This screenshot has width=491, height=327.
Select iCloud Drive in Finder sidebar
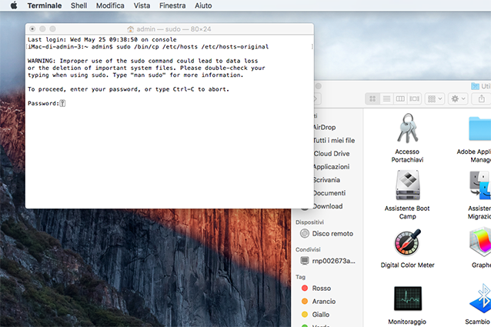pyautogui.click(x=331, y=154)
